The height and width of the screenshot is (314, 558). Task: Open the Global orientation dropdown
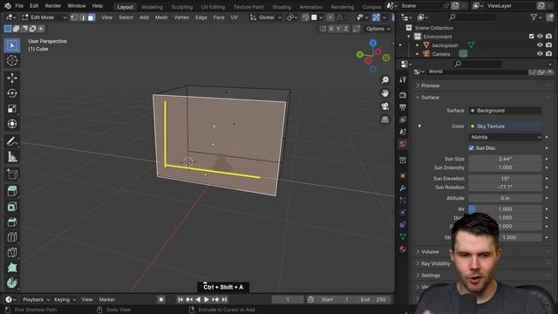(266, 17)
